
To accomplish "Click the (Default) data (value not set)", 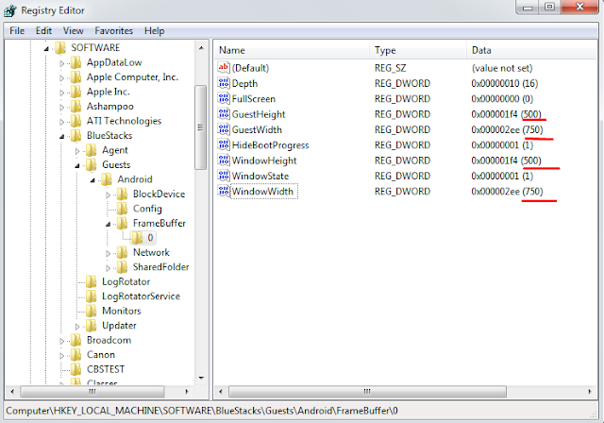I will pos(502,68).
